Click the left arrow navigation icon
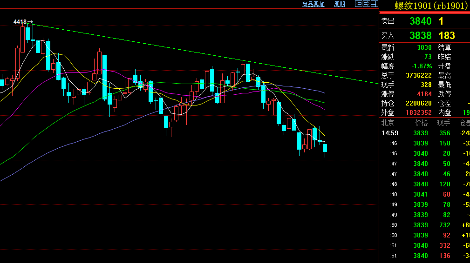 point(359,4)
